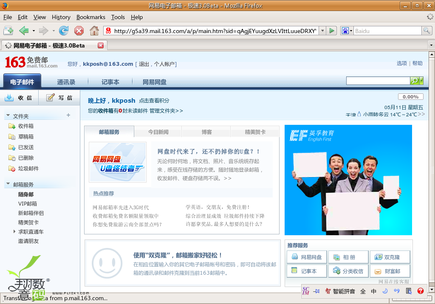
Task: Switch to the 通讯录 contacts tab
Action: [x=66, y=82]
